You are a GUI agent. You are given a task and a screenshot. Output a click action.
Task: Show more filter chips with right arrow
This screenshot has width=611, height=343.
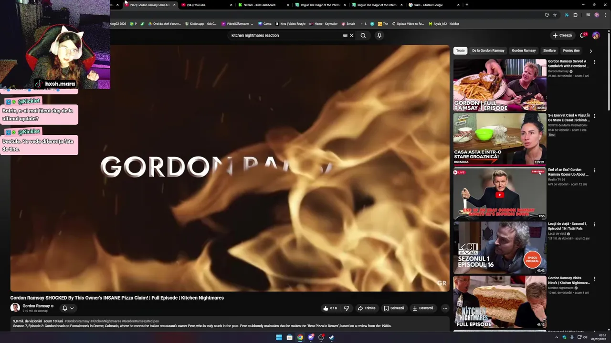point(590,50)
